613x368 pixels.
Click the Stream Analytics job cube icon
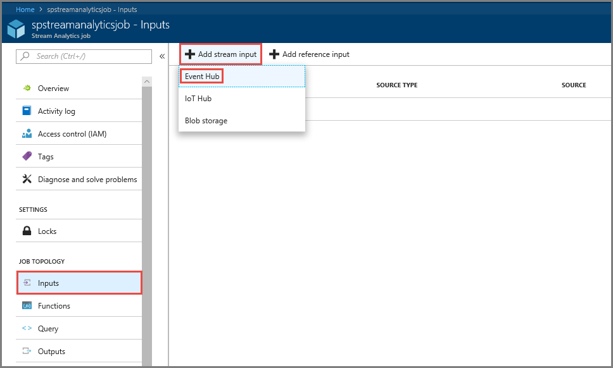coord(16,28)
